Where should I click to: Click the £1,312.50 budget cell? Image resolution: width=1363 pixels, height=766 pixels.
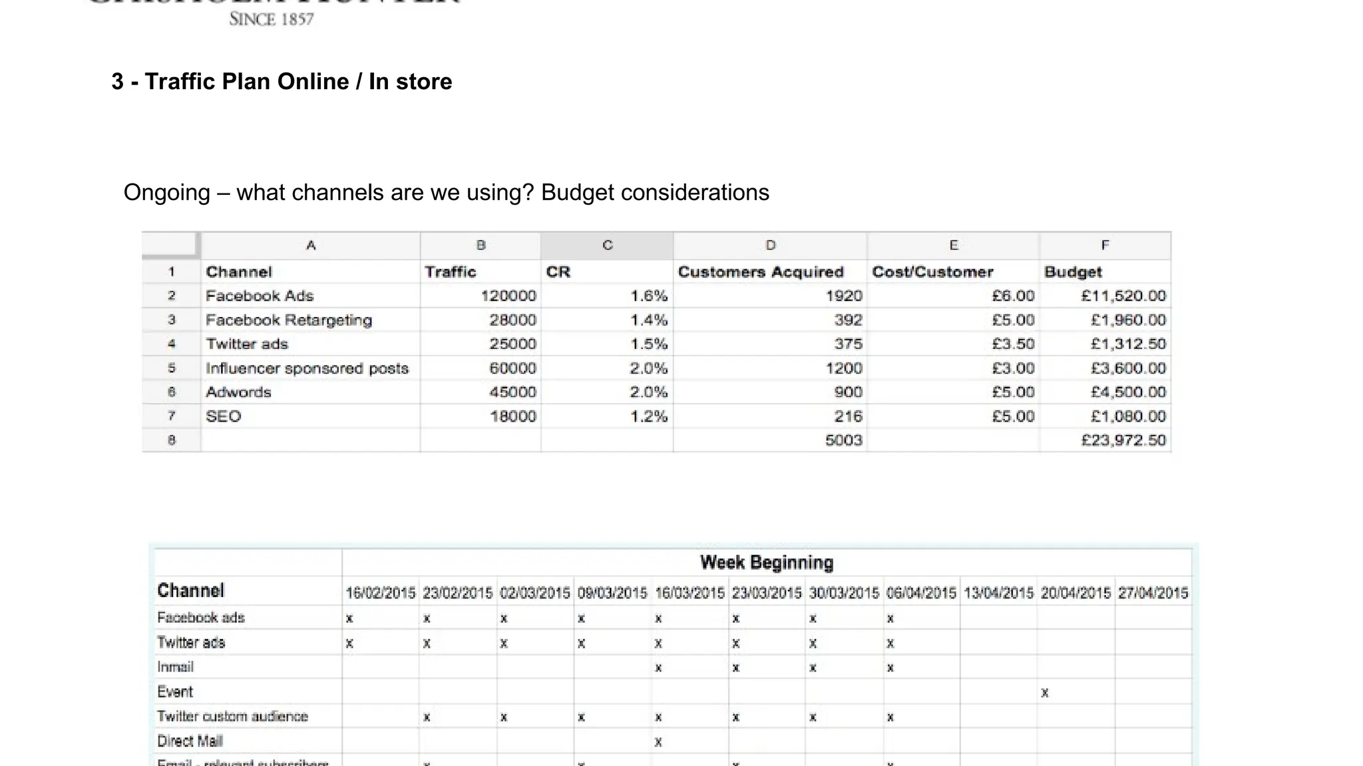point(1105,344)
